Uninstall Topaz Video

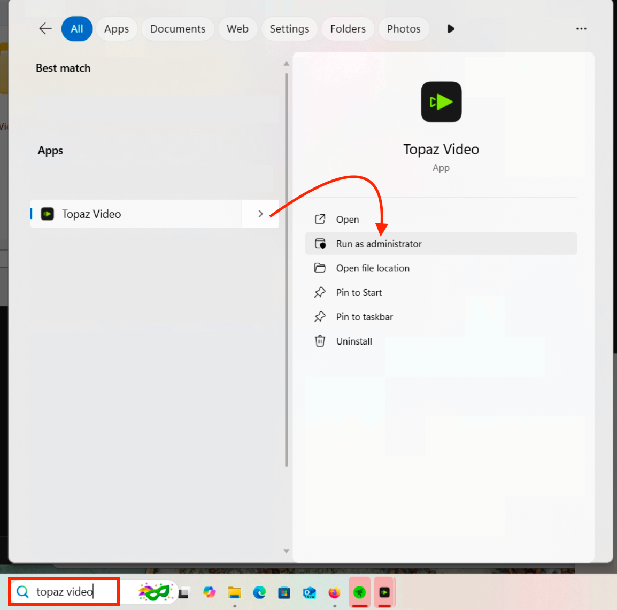pyautogui.click(x=441, y=341)
